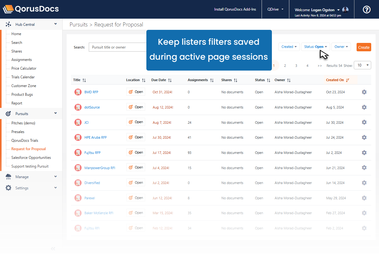Open the Diversified pursuit link
This screenshot has height=254, width=379.
tap(92, 183)
